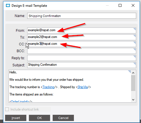Screen dimensions: 141x123
Task: Click in the Subject field
Action: tap(82, 65)
